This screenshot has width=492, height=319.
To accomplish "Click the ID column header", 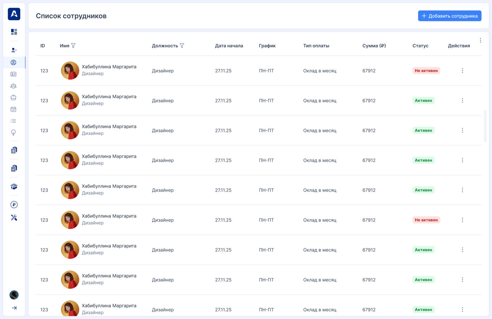I will 43,46.
